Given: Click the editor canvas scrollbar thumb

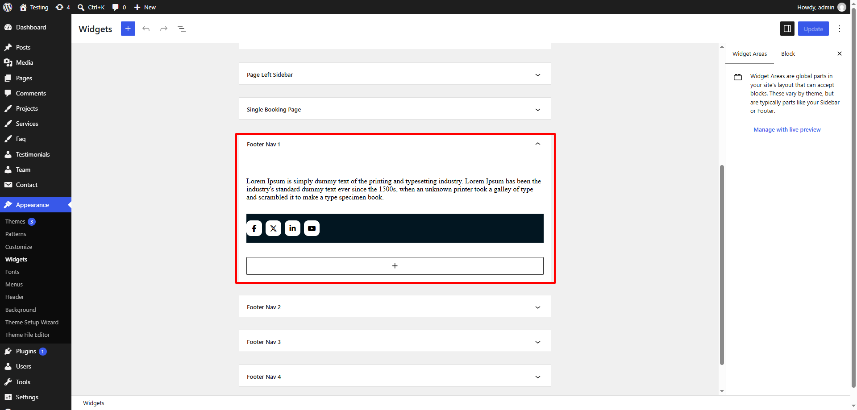Looking at the screenshot, I should (x=722, y=265).
